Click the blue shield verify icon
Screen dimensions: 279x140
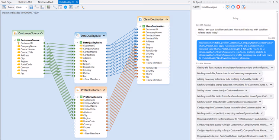coord(65,7)
